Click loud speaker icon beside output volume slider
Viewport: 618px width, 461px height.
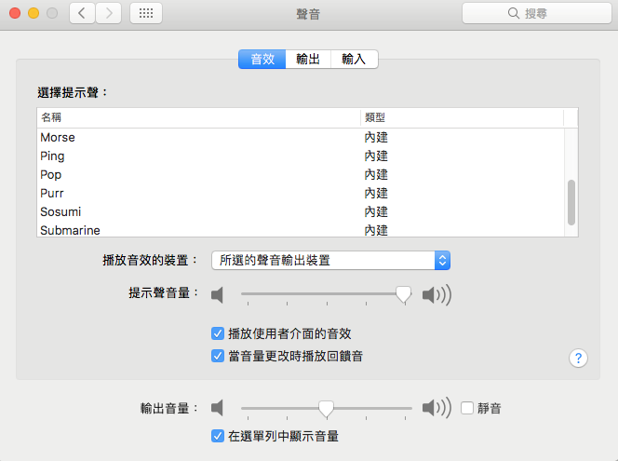437,407
